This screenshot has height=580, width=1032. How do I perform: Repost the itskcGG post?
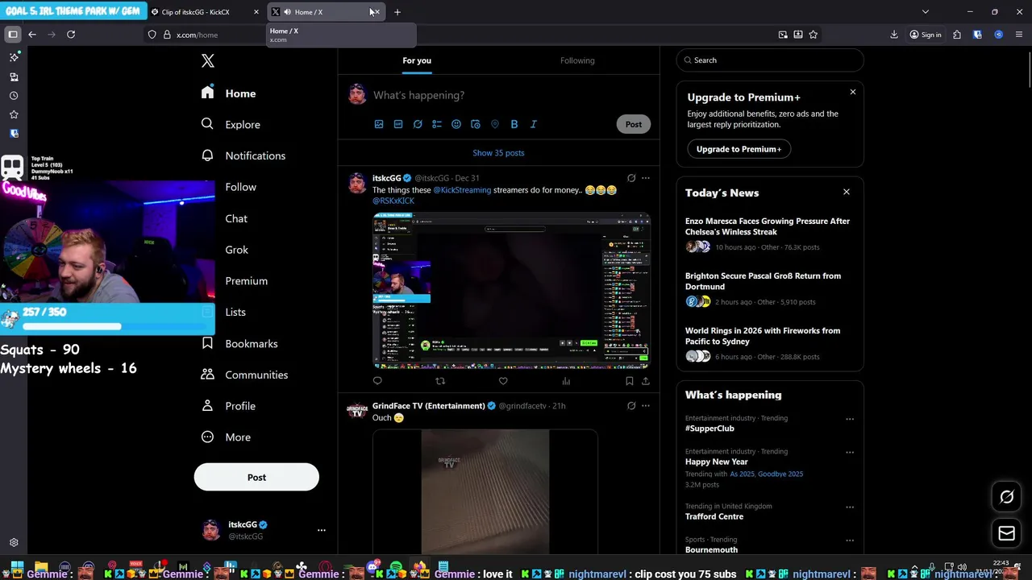[440, 381]
